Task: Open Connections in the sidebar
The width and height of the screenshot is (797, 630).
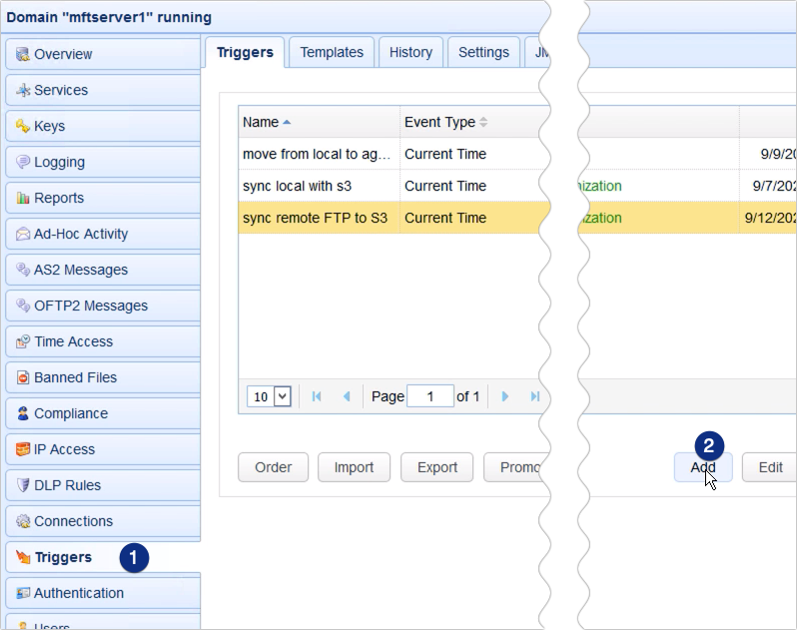Action: point(103,521)
